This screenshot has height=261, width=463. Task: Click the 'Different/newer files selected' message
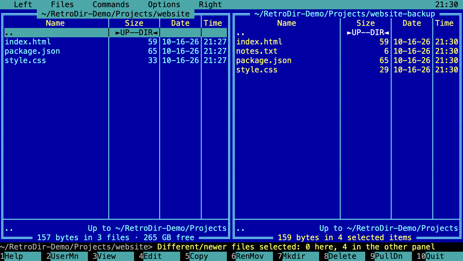[x=296, y=247]
